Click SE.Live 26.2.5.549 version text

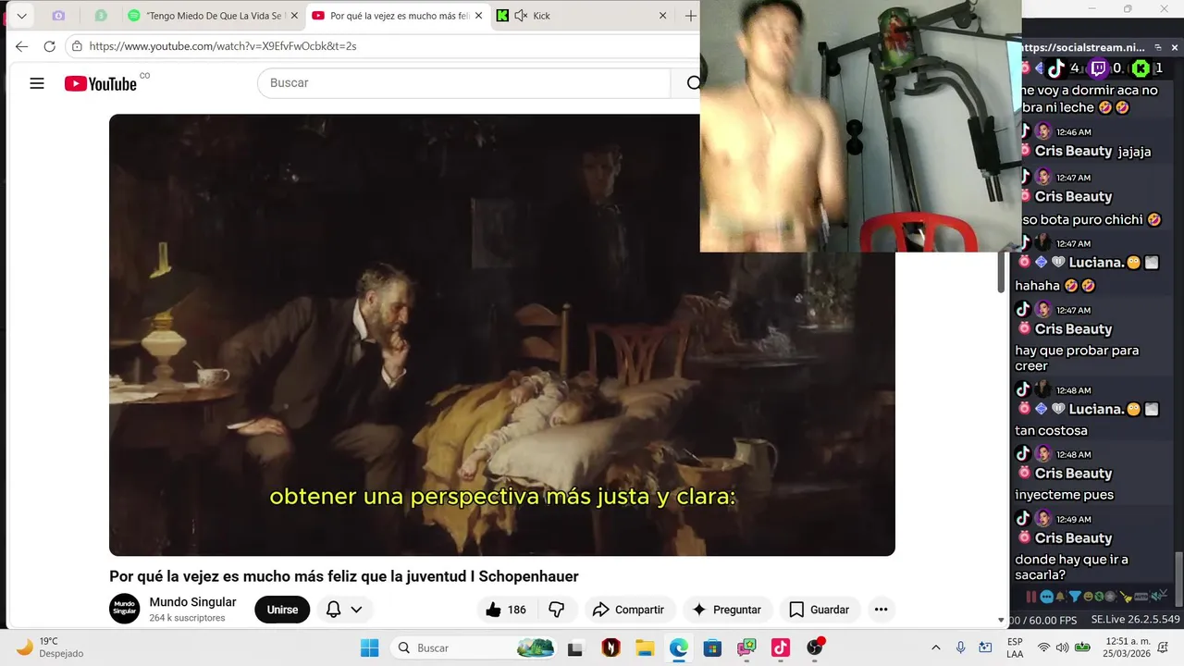click(1135, 620)
